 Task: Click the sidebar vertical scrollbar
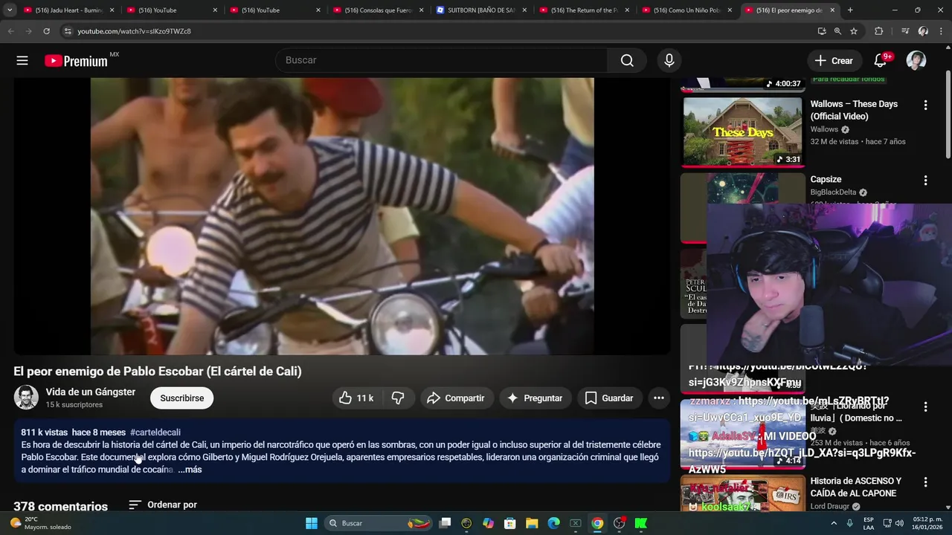(948, 115)
